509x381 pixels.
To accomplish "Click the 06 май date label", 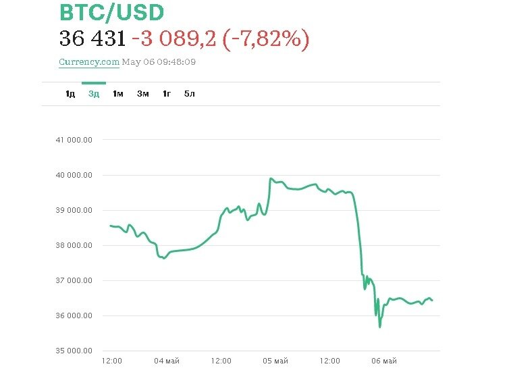I will [384, 361].
